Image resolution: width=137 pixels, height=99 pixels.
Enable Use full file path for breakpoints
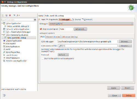[42, 58]
